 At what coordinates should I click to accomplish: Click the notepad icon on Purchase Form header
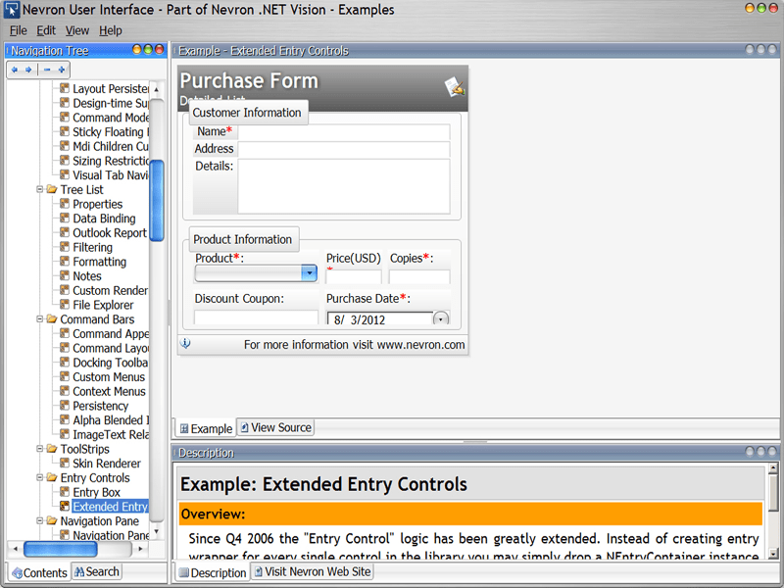pos(453,87)
